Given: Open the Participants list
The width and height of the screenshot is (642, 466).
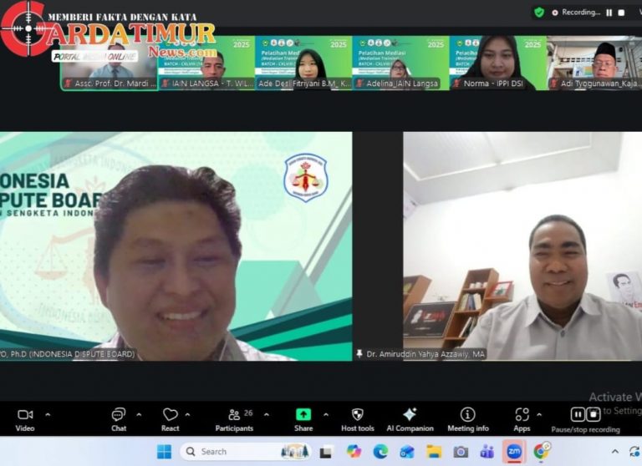Looking at the screenshot, I should [234, 415].
